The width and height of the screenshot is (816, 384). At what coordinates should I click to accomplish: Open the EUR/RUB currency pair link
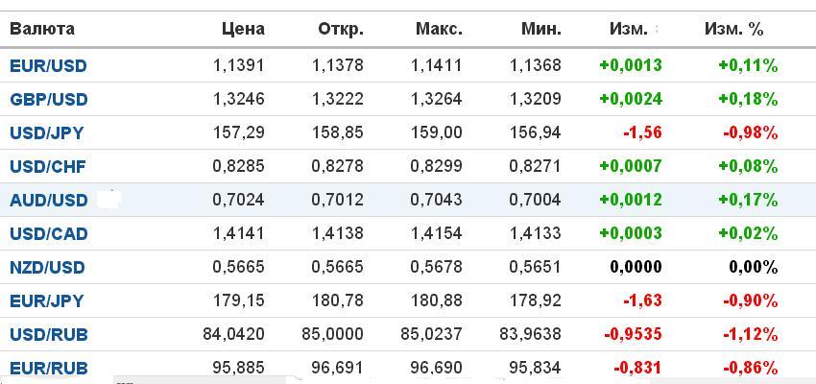tap(49, 368)
